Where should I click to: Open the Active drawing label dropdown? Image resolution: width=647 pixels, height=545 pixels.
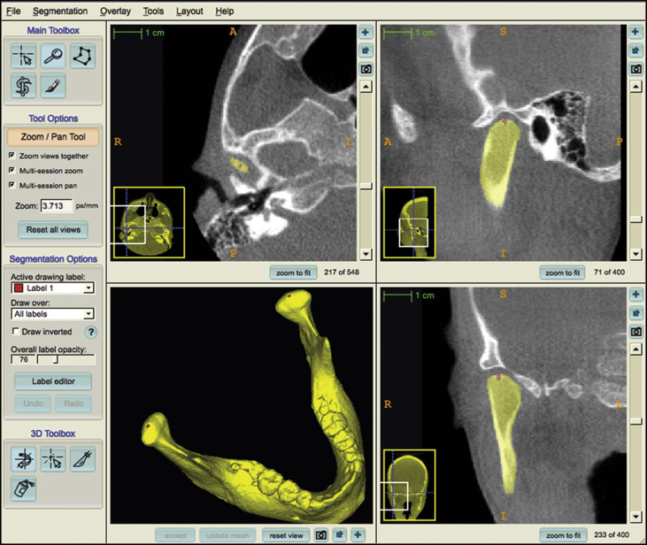[52, 288]
